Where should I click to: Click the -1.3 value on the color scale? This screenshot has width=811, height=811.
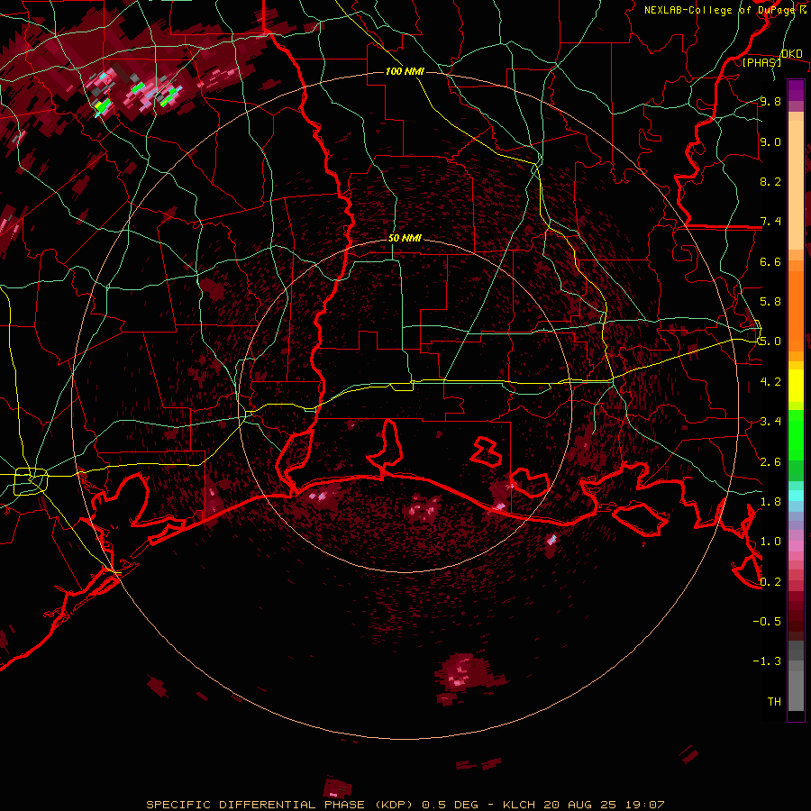(x=767, y=661)
